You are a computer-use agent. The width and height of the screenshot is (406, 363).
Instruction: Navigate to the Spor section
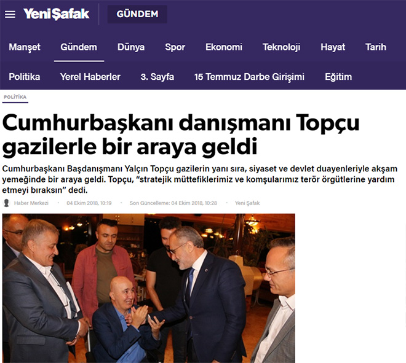point(175,47)
